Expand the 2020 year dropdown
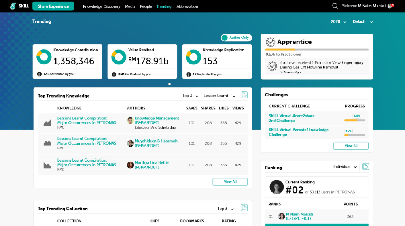Screen dimensions: 405x226 coord(338,22)
